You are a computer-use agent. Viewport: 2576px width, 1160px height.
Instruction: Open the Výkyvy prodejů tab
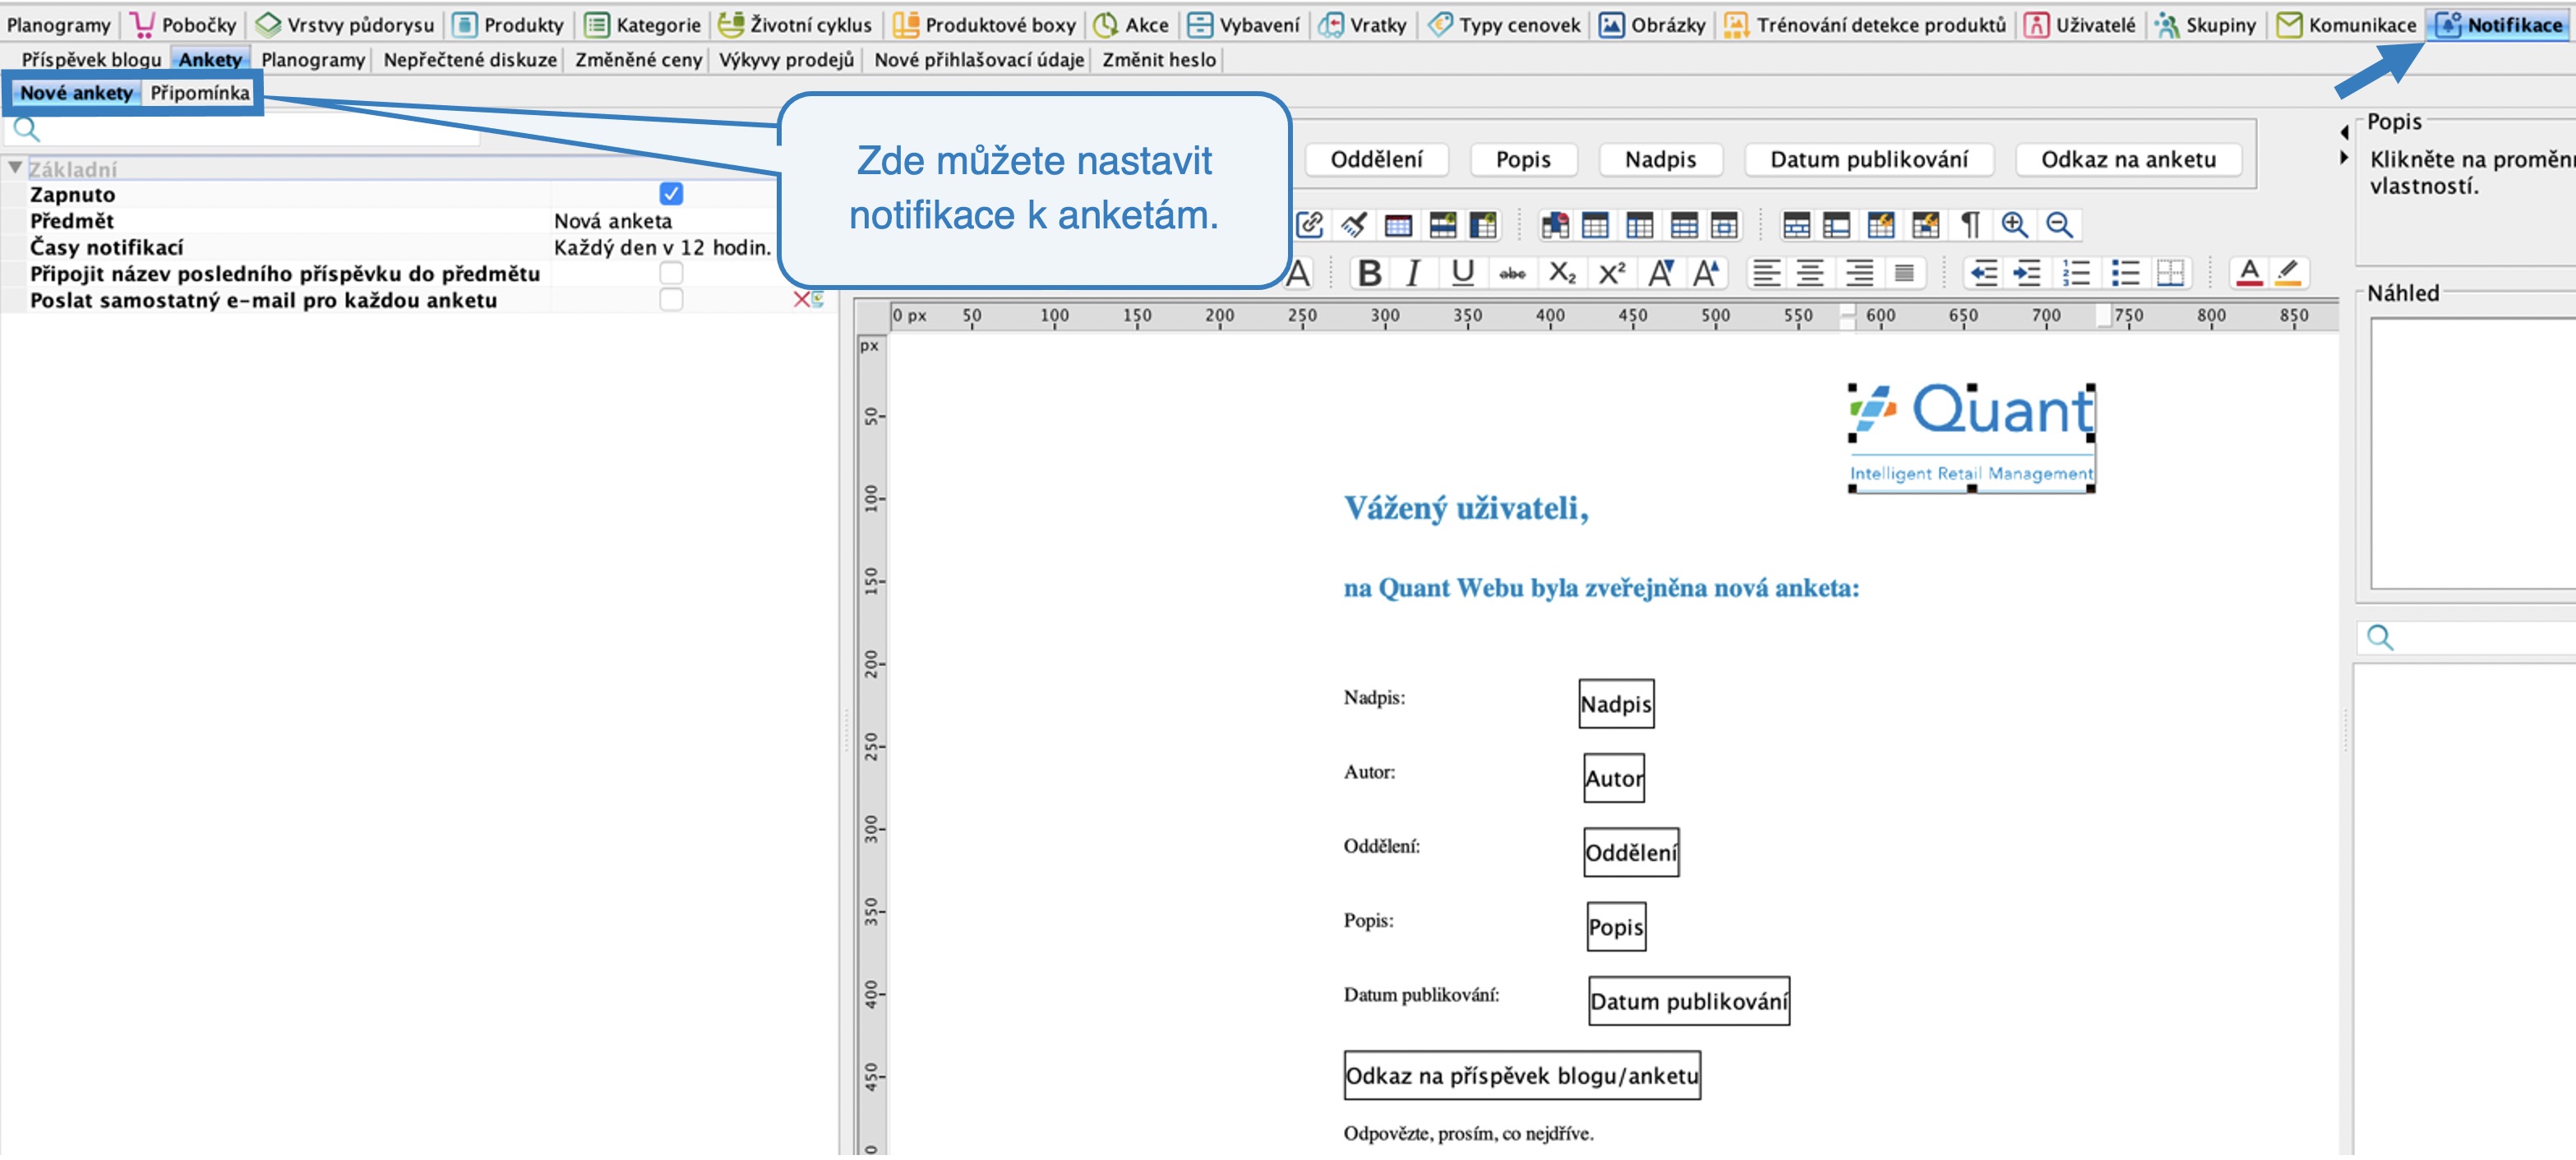(x=786, y=60)
